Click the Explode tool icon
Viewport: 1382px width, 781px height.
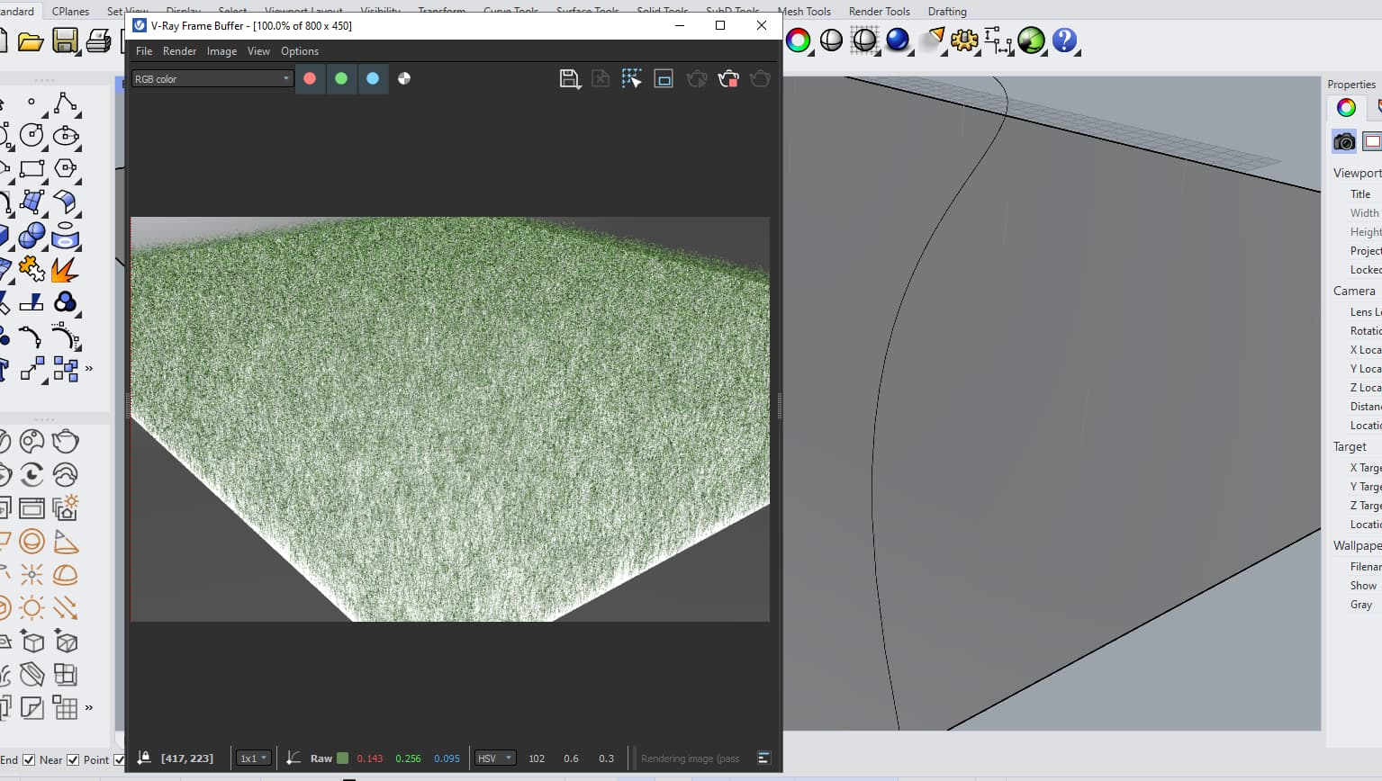(x=65, y=268)
